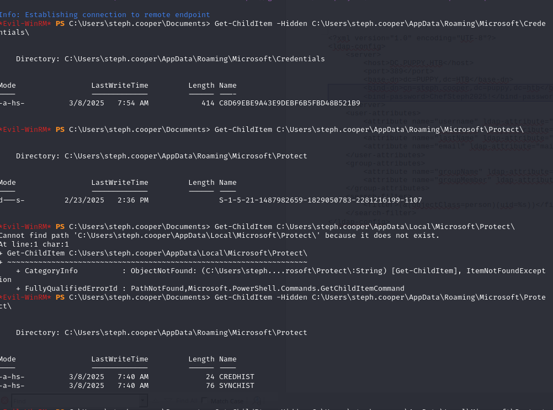The image size is (553, 410).
Task: Click the length value 76 for SYNCHIST
Action: click(x=210, y=386)
